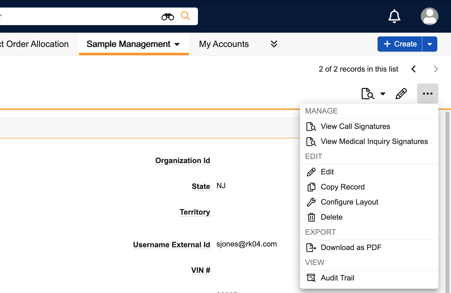The width and height of the screenshot is (451, 293).
Task: Click the binoculars advanced search icon
Action: [168, 17]
